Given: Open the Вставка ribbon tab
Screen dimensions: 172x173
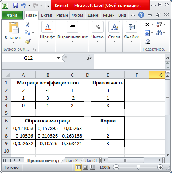Looking at the screenshot, I should [x=46, y=15].
